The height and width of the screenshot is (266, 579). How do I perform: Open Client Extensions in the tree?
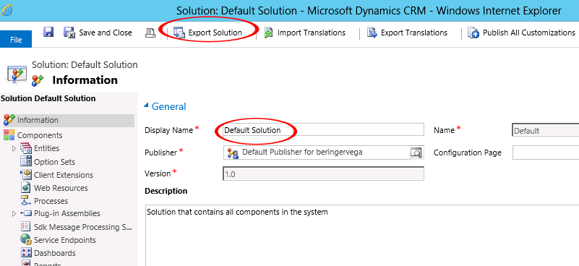click(x=64, y=175)
